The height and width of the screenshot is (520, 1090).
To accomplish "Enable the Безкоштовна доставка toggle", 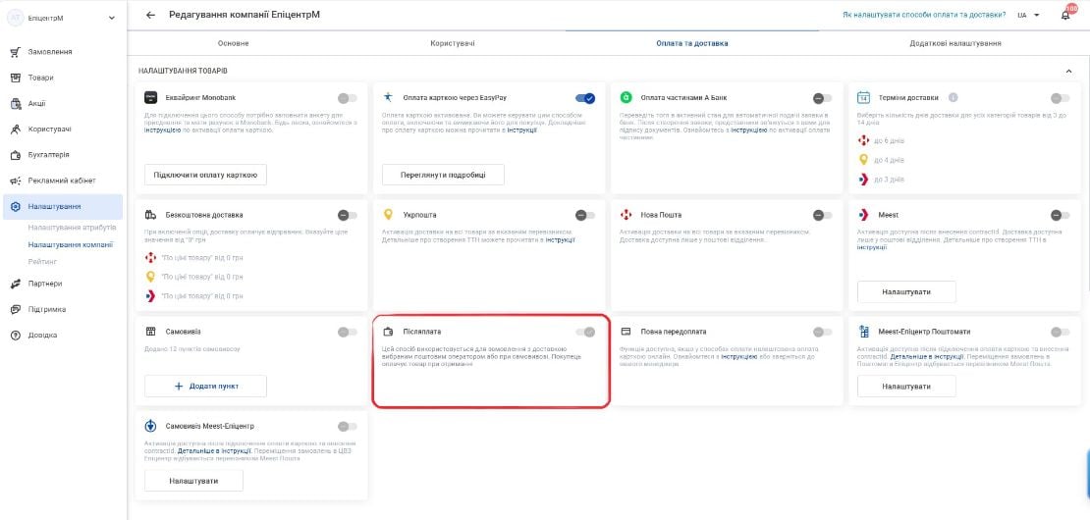I will pyautogui.click(x=348, y=215).
